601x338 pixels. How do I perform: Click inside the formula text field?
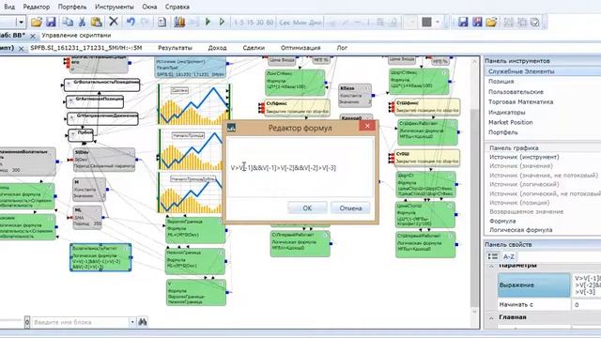click(300, 167)
